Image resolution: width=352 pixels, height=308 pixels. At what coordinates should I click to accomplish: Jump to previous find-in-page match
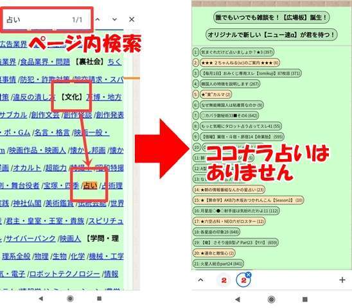98,19
